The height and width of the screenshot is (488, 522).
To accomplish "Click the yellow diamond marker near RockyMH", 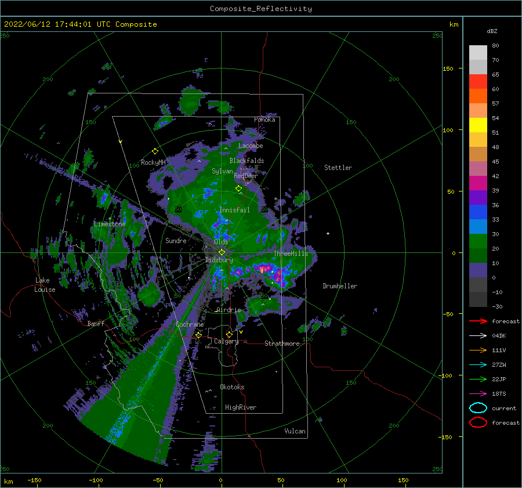I will click(x=155, y=151).
